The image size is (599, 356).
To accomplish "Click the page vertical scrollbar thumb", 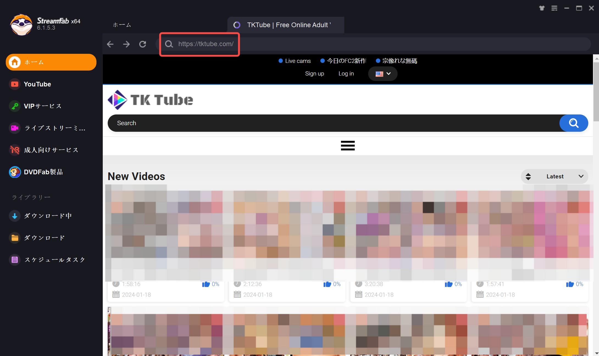I will (x=596, y=92).
